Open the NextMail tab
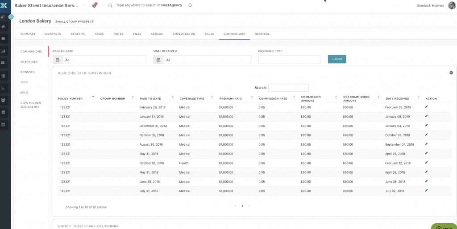The height and width of the screenshot is (229, 457). pos(262,34)
